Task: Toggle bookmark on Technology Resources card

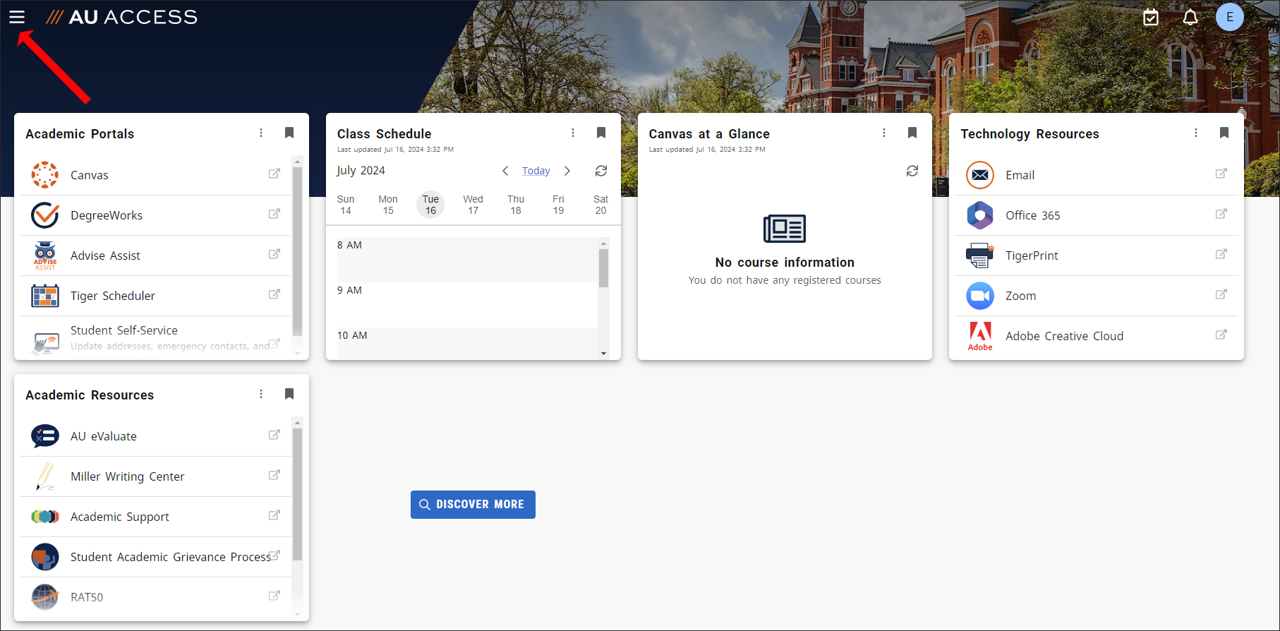Action: point(1224,133)
